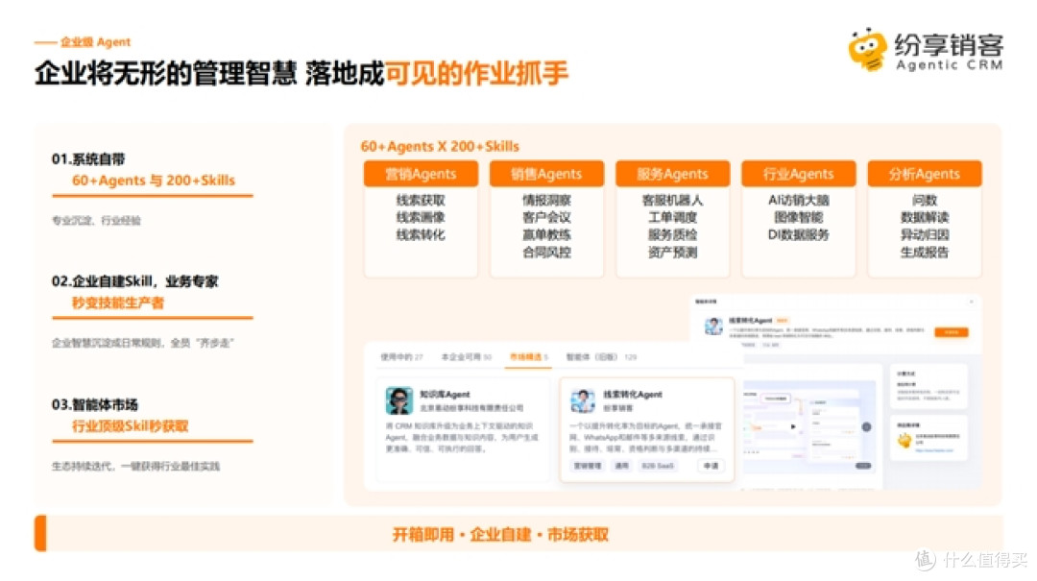Select the 市场精选 tab
This screenshot has width=1037, height=581.
click(528, 356)
